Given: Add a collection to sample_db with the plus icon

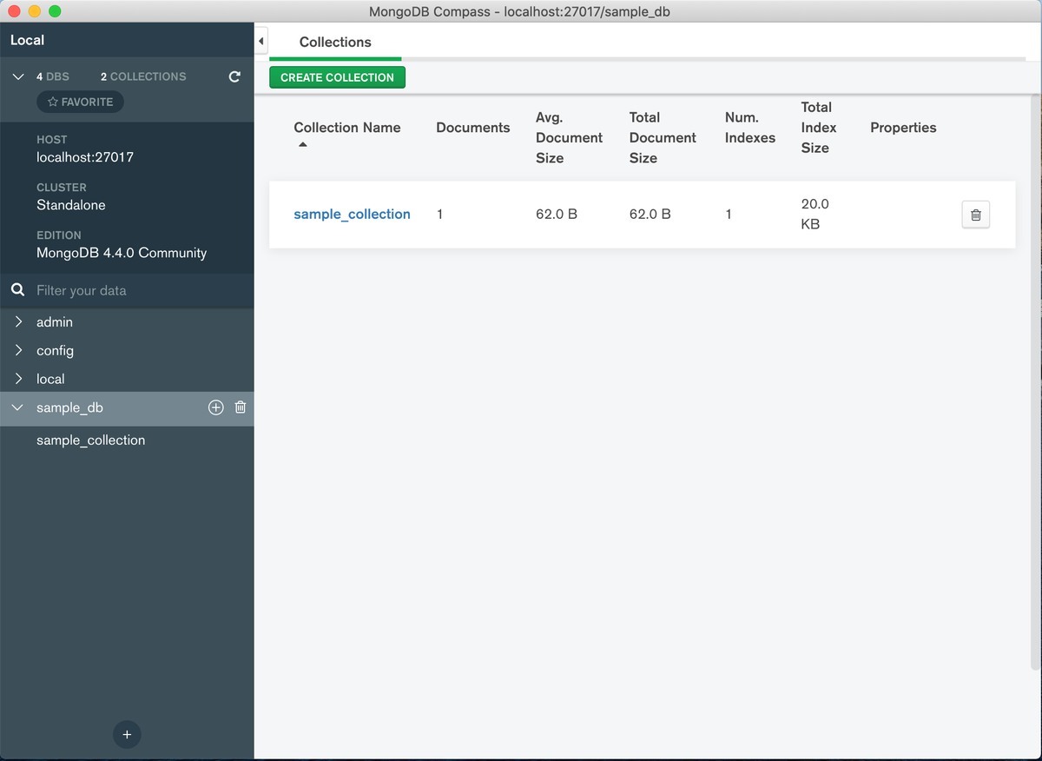Looking at the screenshot, I should tap(216, 407).
